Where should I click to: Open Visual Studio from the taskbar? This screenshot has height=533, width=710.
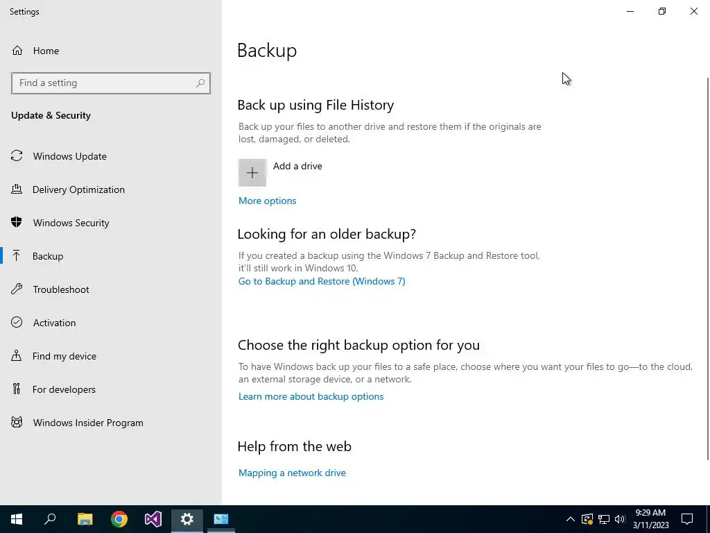pos(153,519)
